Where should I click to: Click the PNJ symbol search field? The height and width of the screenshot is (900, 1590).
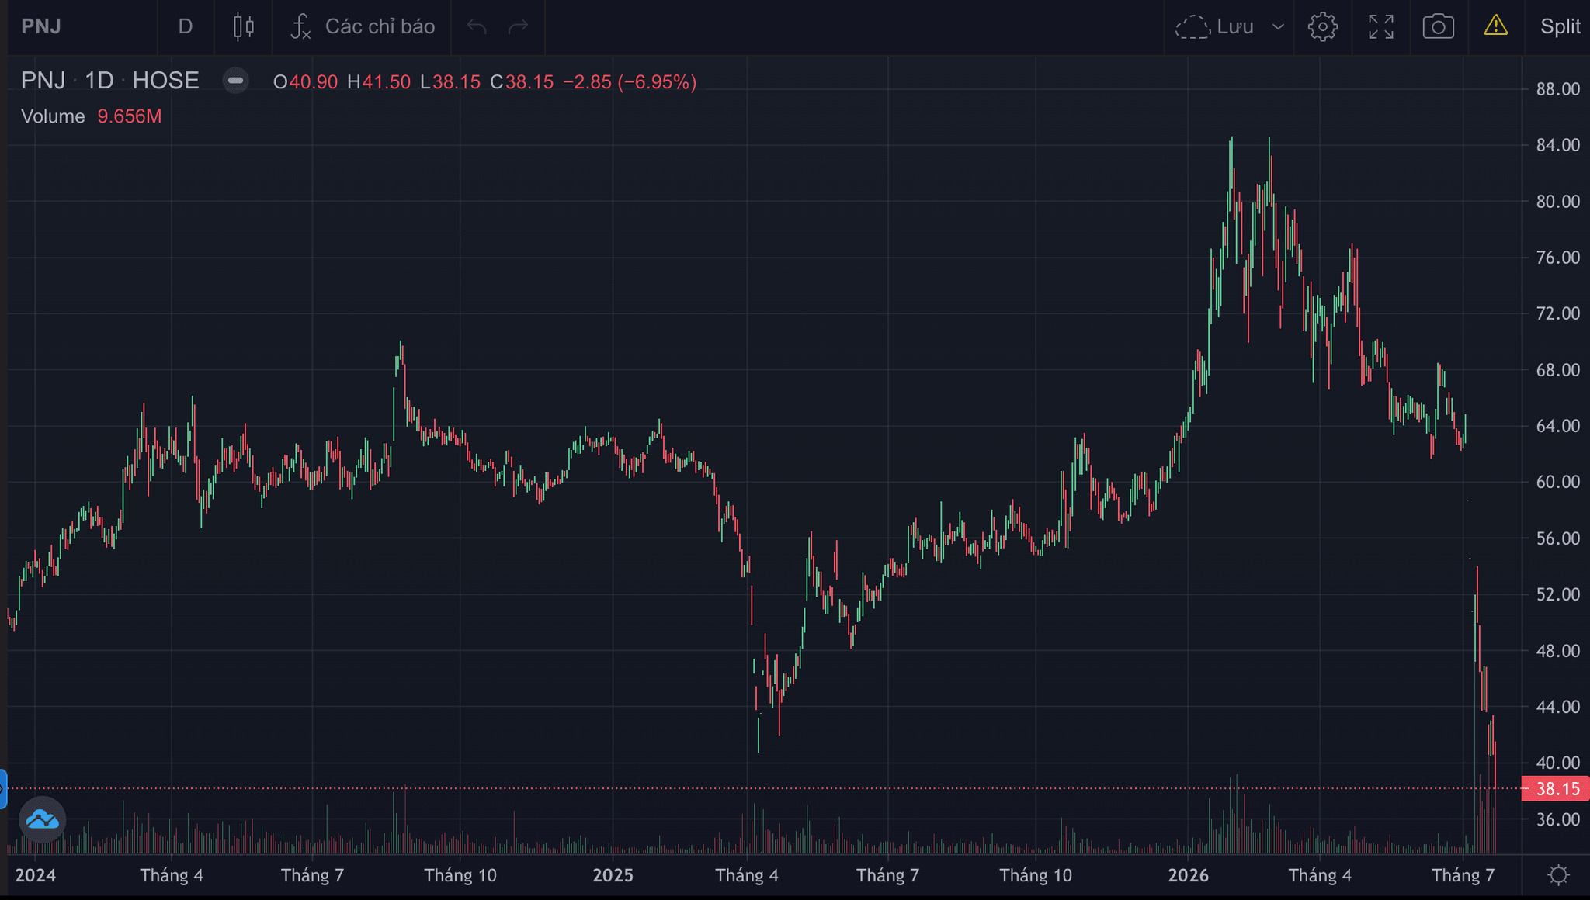(82, 26)
